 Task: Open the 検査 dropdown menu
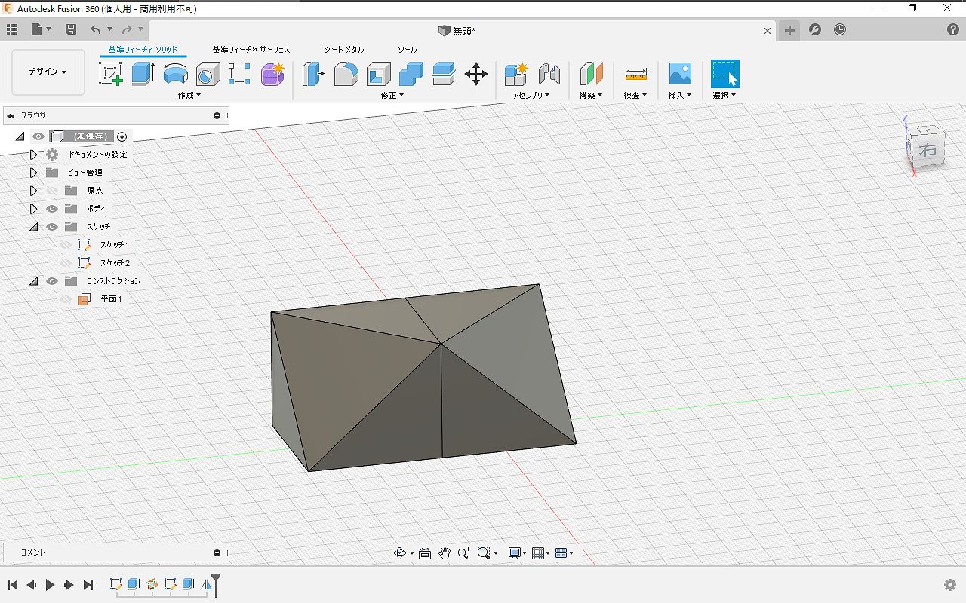click(x=635, y=96)
